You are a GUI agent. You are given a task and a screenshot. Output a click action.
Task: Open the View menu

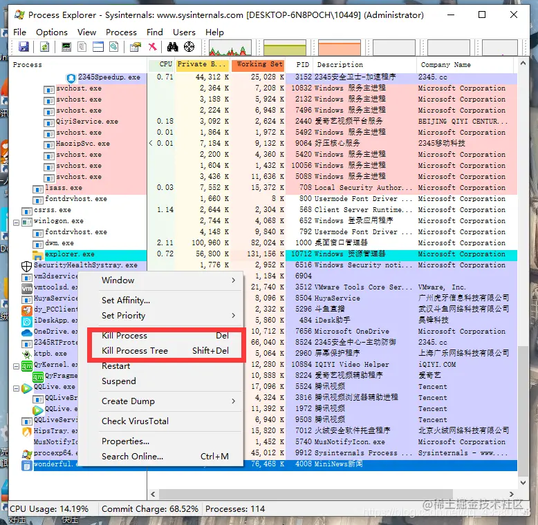86,32
